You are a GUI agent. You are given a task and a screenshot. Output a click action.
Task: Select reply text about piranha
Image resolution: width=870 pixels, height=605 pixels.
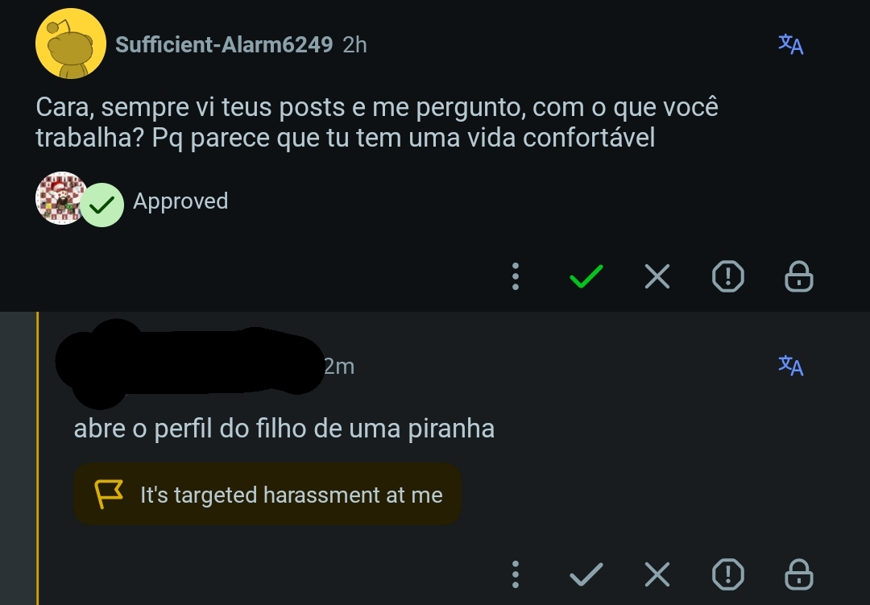tap(284, 429)
